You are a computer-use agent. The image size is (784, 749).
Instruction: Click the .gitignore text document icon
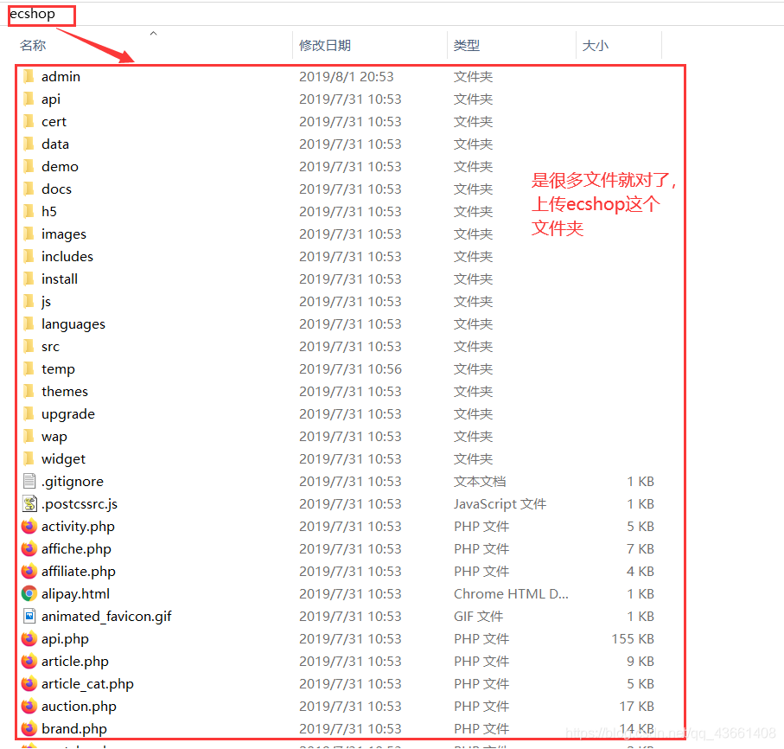tap(29, 482)
